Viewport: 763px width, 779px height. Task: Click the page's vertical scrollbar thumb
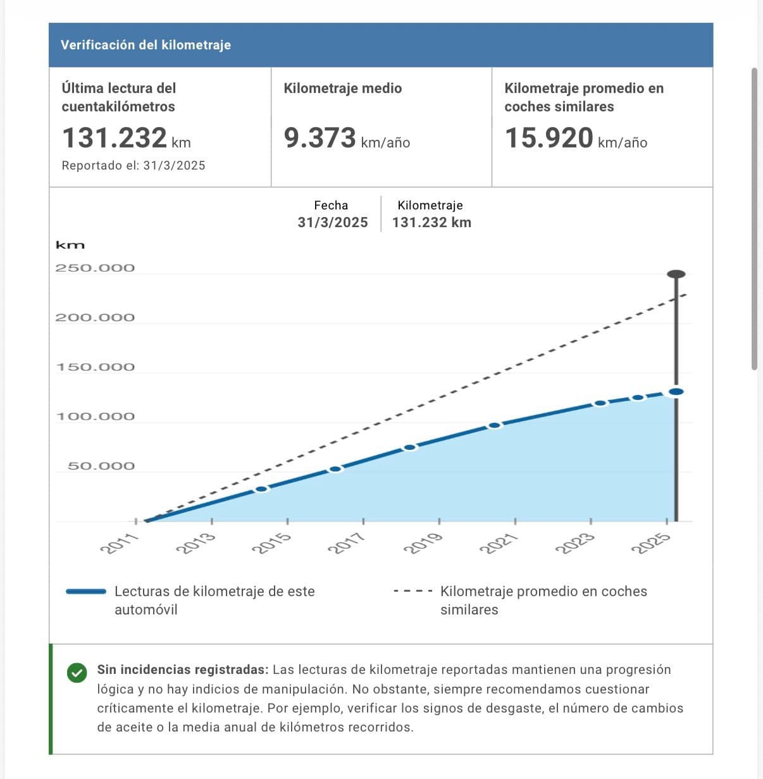coord(754,218)
